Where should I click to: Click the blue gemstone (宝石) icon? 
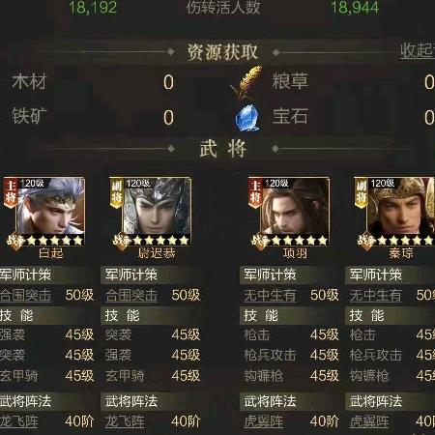[x=247, y=117]
